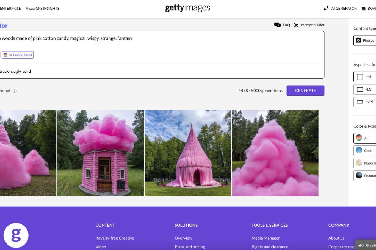Open the Enterprise menu item
This screenshot has height=250, width=376.
click(x=10, y=9)
